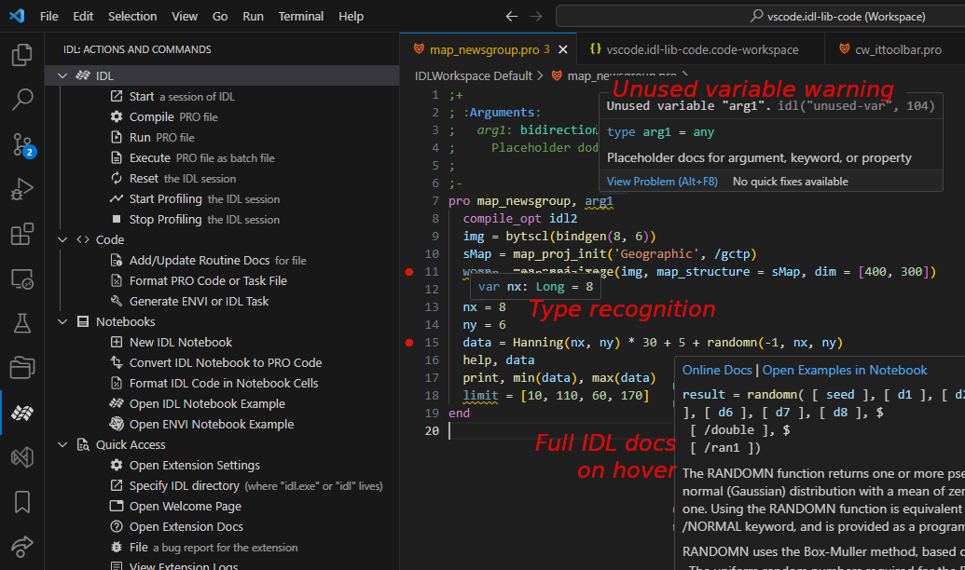Open the Explorer view in activity bar
The width and height of the screenshot is (965, 570).
tap(22, 55)
